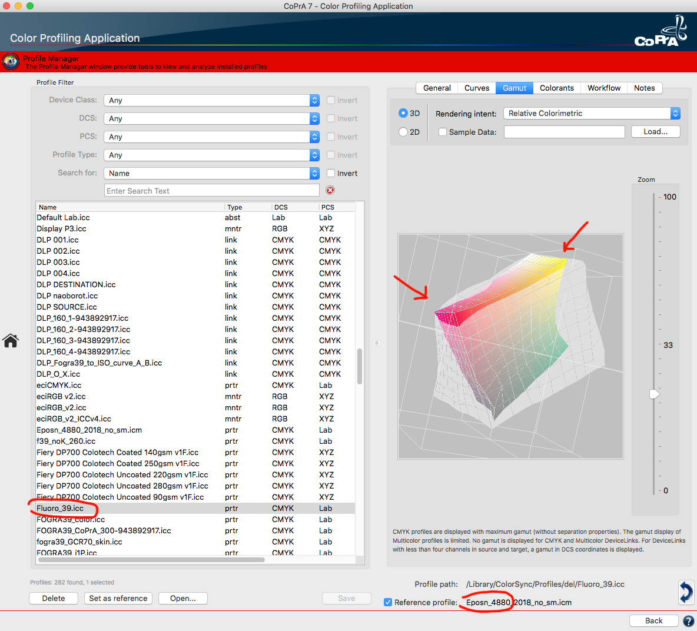The height and width of the screenshot is (631, 697).
Task: Enable the Sample Data checkbox
Action: click(442, 131)
